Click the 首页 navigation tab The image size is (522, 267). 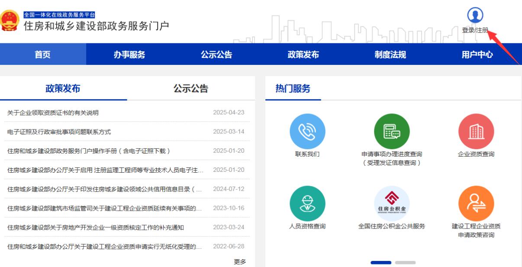point(42,55)
